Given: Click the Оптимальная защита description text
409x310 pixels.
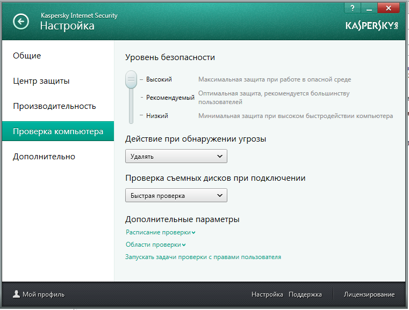Looking at the screenshot, I should [x=274, y=98].
